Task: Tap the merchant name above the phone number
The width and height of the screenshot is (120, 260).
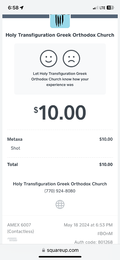Action: click(x=60, y=184)
